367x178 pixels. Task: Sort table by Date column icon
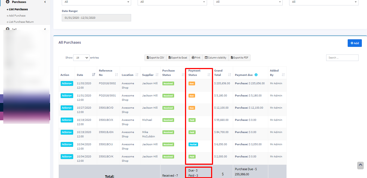tap(94, 75)
